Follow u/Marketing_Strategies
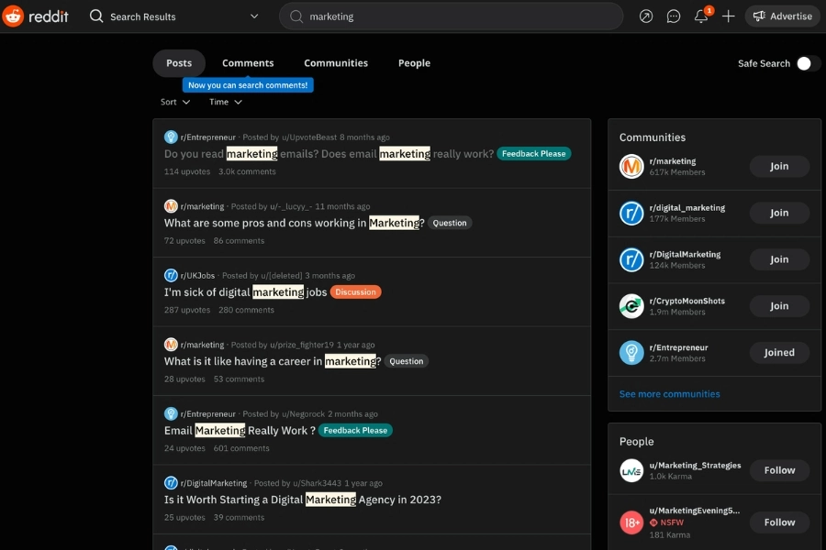 [x=779, y=470]
